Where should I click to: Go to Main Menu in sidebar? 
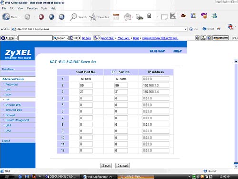pos(8,69)
